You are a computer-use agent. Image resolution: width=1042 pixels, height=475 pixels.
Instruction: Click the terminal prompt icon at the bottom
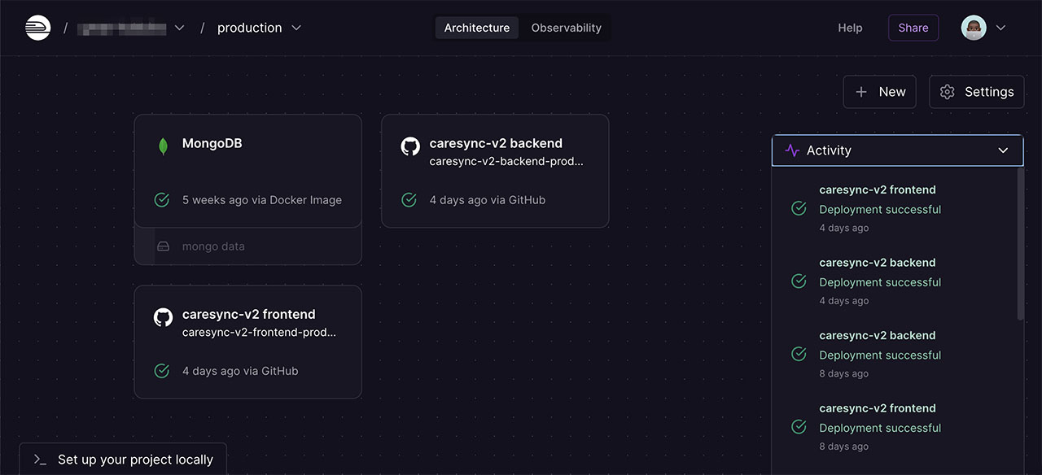tap(40, 460)
